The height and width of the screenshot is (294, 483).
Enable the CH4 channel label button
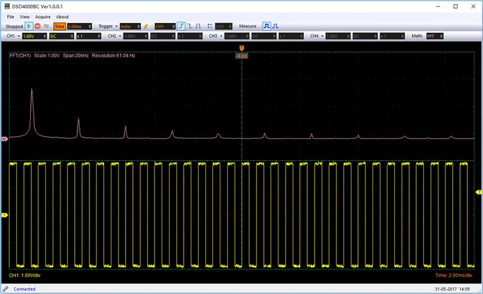pos(314,36)
